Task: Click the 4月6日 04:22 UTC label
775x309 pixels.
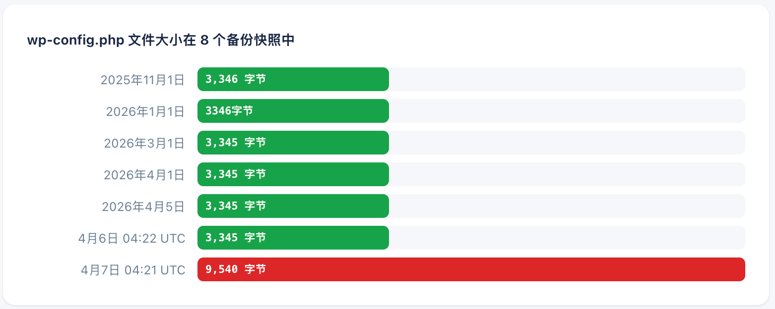Action: (x=131, y=238)
